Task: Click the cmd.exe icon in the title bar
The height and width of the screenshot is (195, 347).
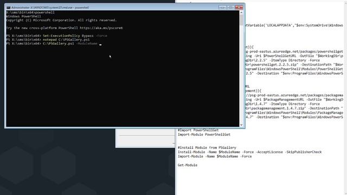Action: (x=9, y=8)
